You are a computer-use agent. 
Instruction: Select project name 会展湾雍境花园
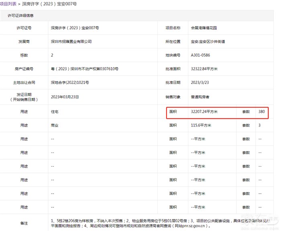[x=206, y=28]
